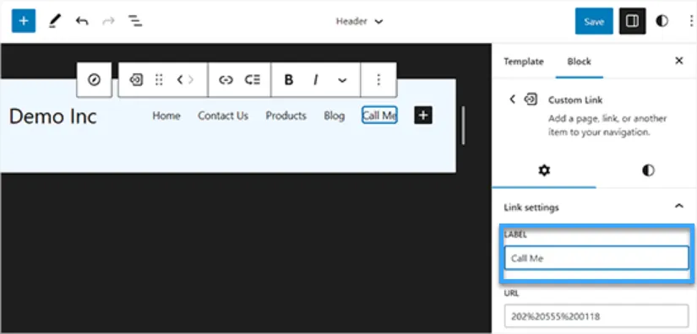697x334 pixels.
Task: Click the Custom Link block type icon in toolbar
Action: coord(136,80)
